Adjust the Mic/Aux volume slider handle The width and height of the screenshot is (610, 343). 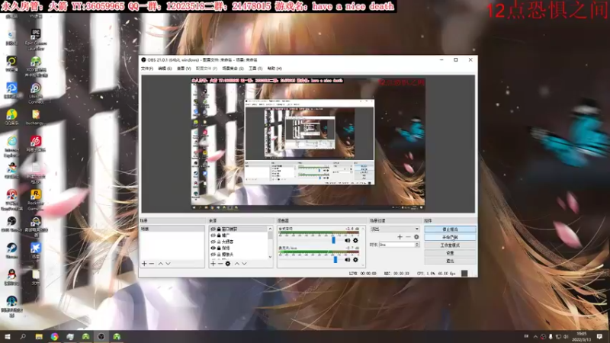click(335, 259)
